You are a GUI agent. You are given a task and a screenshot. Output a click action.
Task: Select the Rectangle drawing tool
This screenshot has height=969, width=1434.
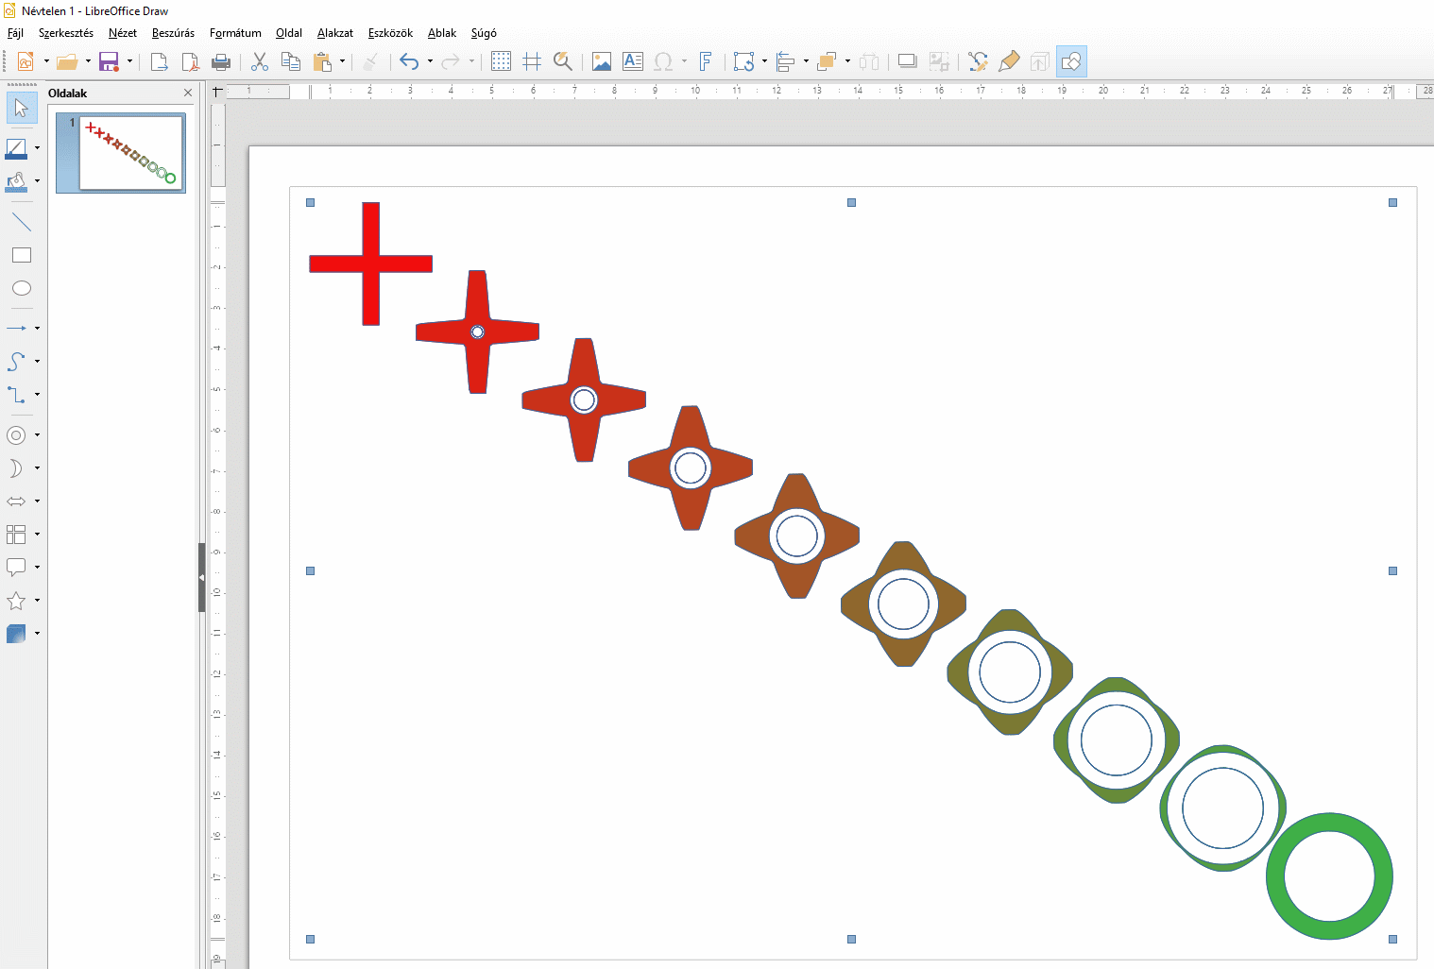click(x=21, y=255)
